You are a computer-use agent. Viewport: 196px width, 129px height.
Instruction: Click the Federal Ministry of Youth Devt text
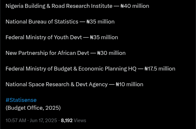[x=44, y=37]
